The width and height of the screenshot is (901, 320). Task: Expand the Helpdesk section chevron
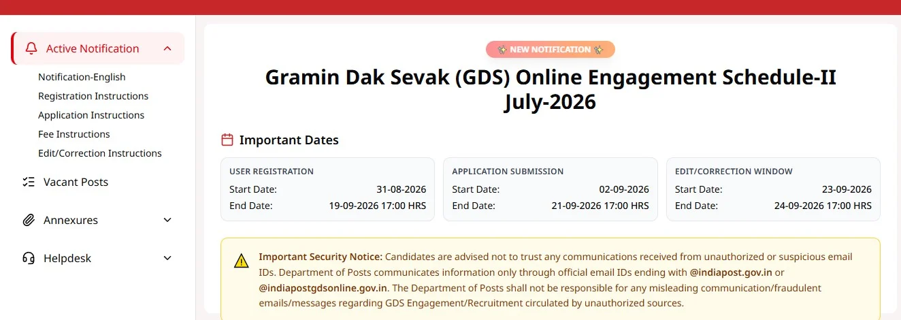pyautogui.click(x=167, y=258)
